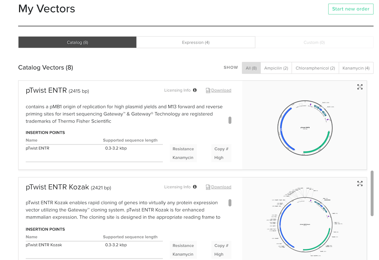Select the Custom (0) tab
The height and width of the screenshot is (260, 379).
point(314,42)
